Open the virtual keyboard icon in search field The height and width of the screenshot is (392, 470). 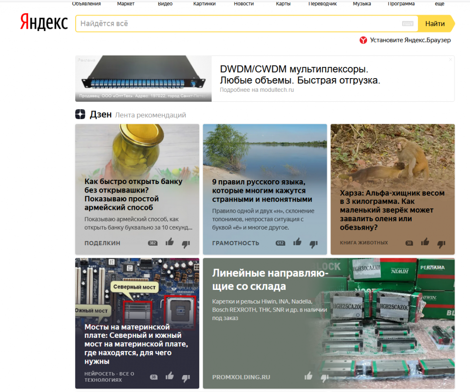coord(407,24)
